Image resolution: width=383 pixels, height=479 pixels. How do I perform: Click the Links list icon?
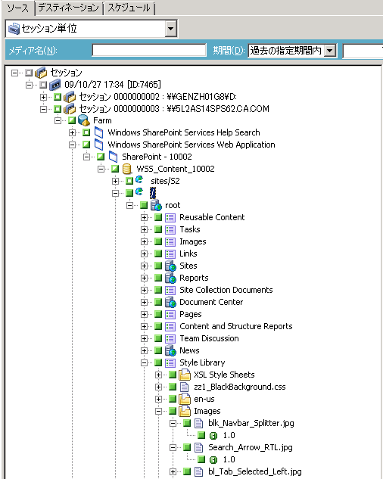170,253
